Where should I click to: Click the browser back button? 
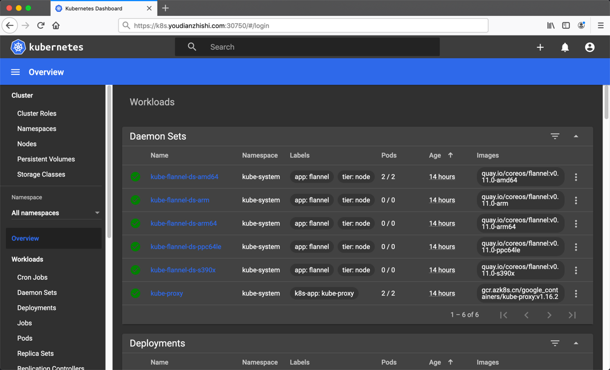click(10, 25)
